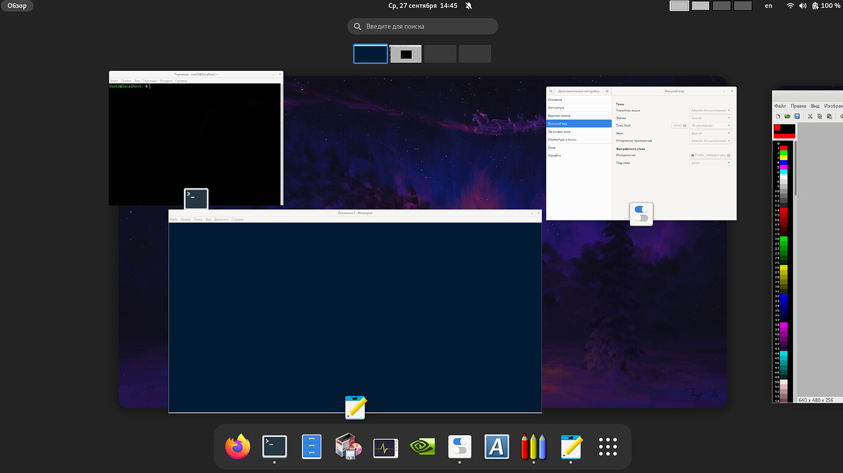Click the New document icon in the paint toolbar
This screenshot has width=843, height=473.
click(778, 116)
